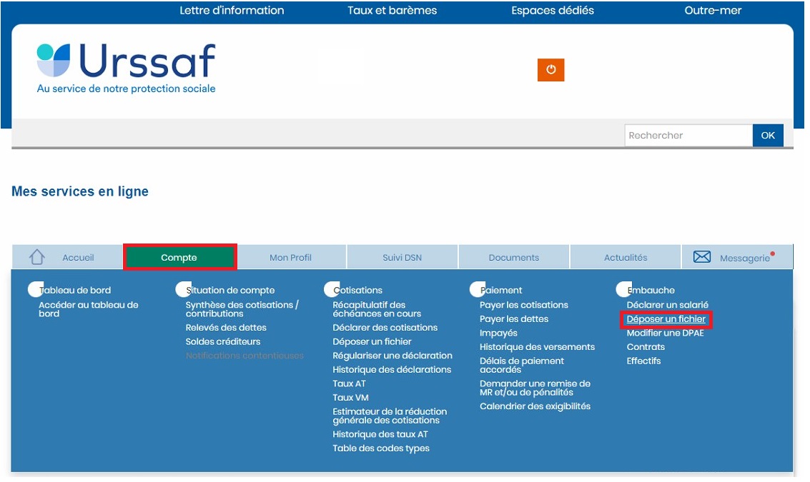810x482 pixels.
Task: Switch to the Suivi DSN tab
Action: 402,258
